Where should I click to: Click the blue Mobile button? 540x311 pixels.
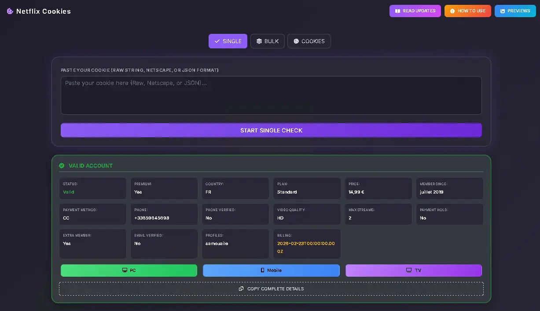[271, 271]
